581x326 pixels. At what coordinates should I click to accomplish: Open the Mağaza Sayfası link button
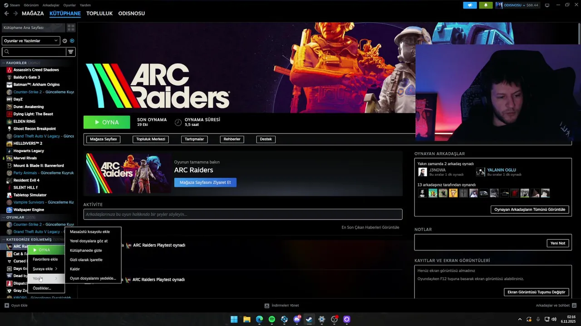[103, 139]
